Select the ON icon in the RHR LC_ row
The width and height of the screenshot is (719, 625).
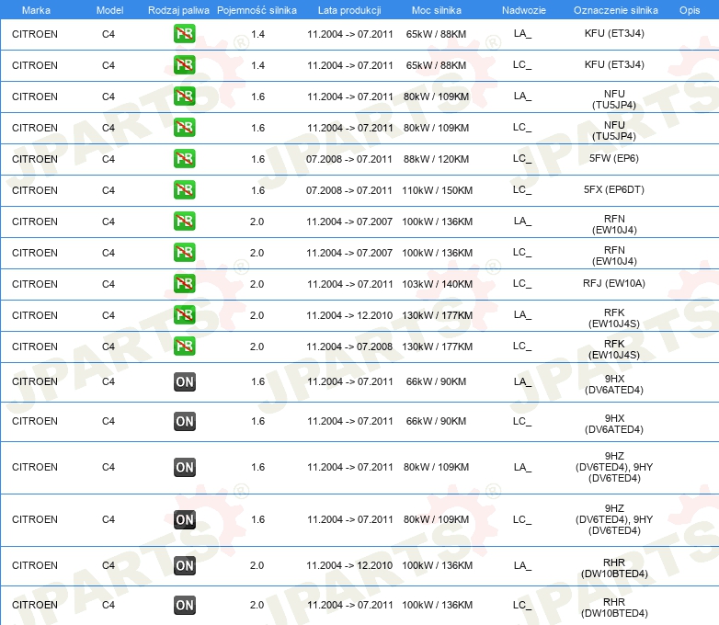point(185,605)
